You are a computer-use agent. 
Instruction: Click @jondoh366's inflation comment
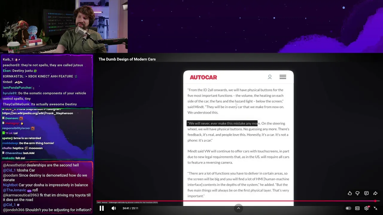[x=47, y=210]
